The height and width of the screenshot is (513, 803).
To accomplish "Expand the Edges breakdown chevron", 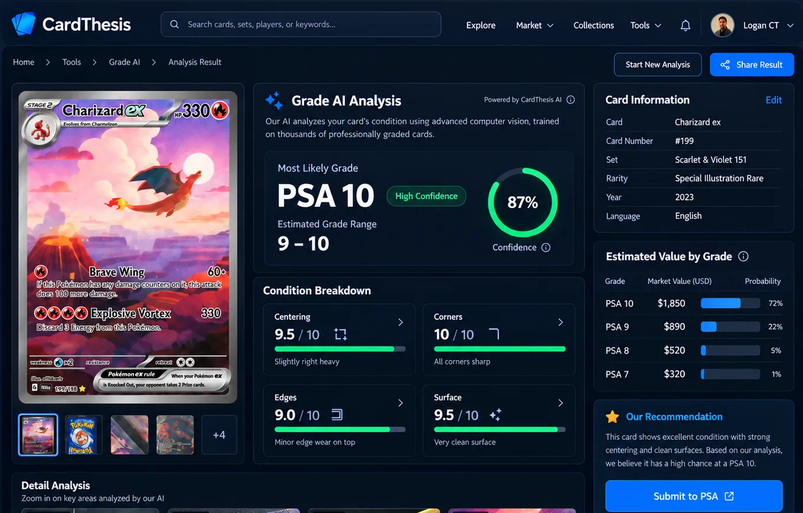I will 400,403.
